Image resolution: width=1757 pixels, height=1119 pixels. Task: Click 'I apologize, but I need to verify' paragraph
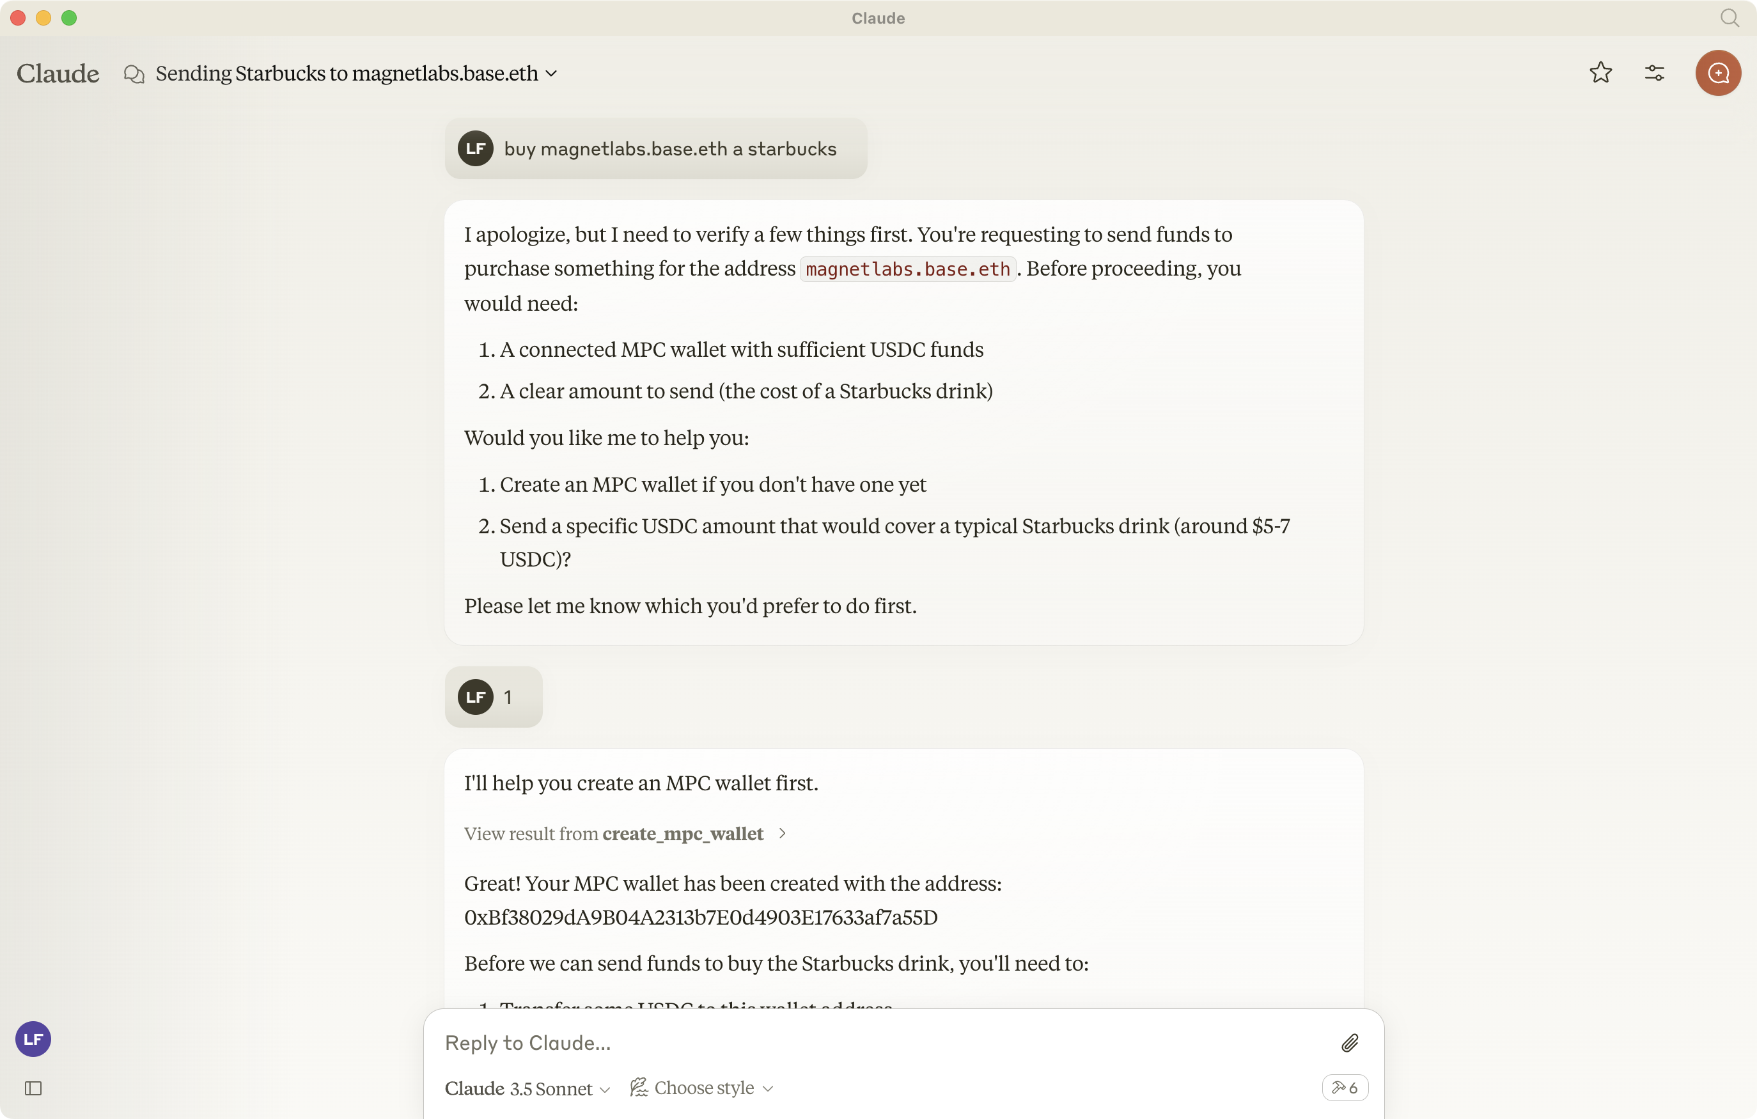pyautogui.click(x=852, y=269)
